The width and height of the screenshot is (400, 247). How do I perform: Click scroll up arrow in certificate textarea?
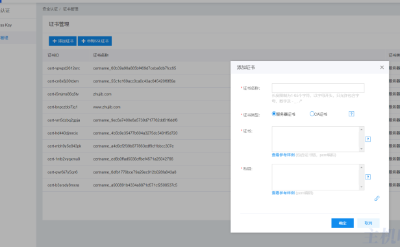coord(362,130)
